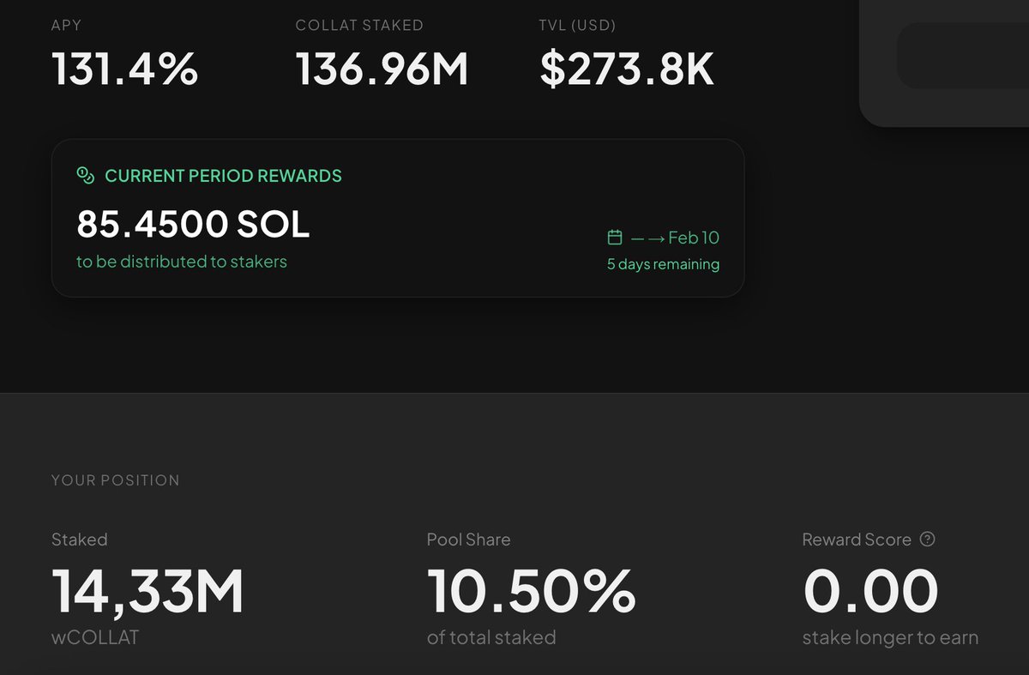Viewport: 1029px width, 675px height.
Task: Click the CURRENT PERIOD REWARDS heading
Action: click(223, 176)
